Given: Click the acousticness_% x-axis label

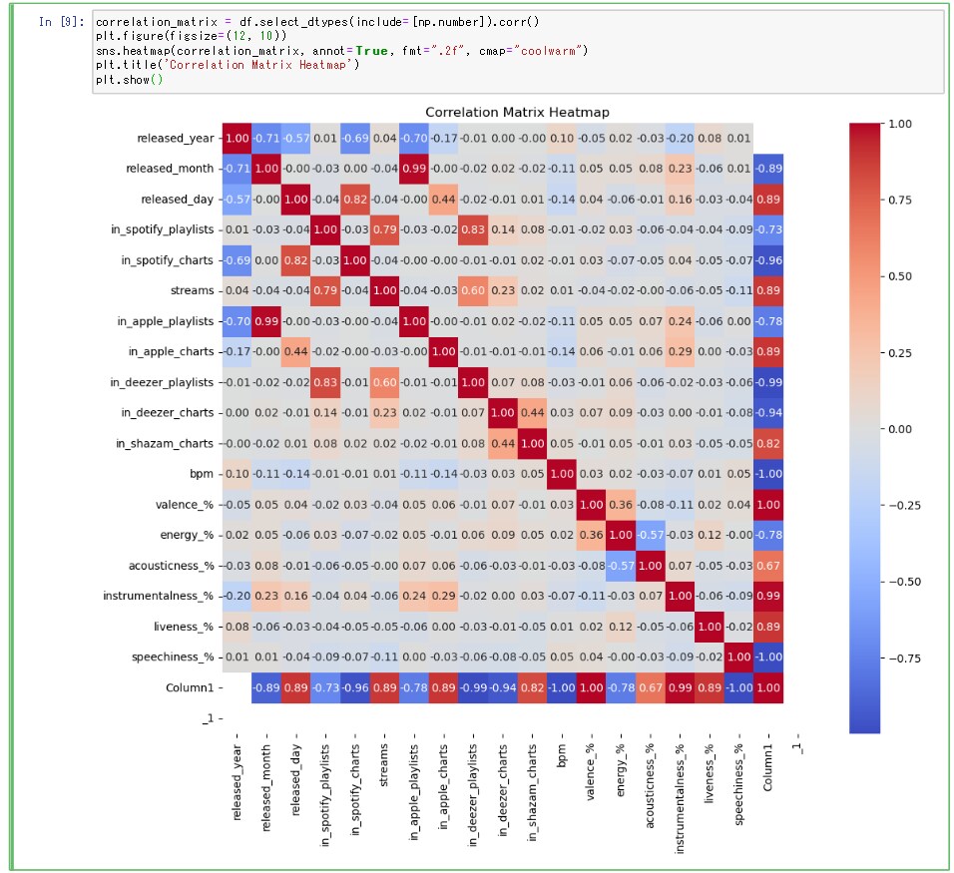Looking at the screenshot, I should pyautogui.click(x=650, y=786).
